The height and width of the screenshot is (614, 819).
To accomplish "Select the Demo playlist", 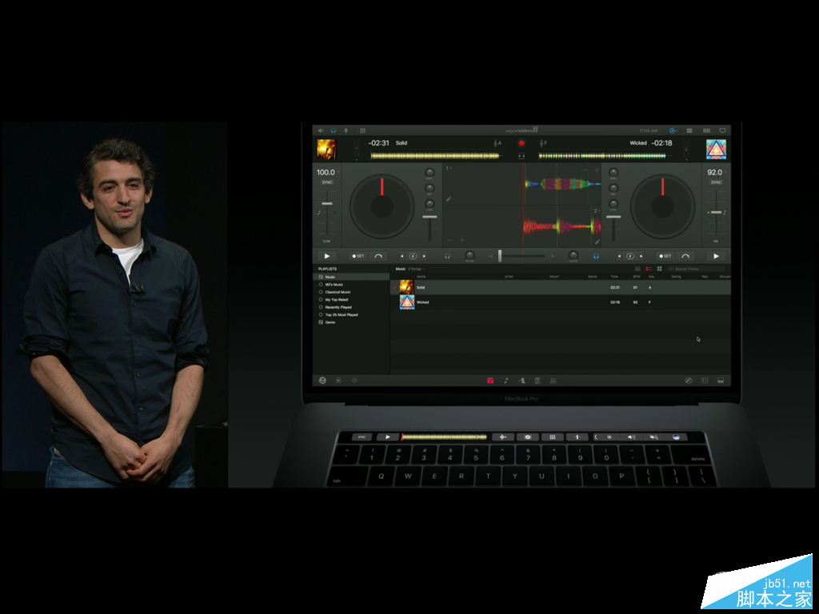I will (351, 323).
